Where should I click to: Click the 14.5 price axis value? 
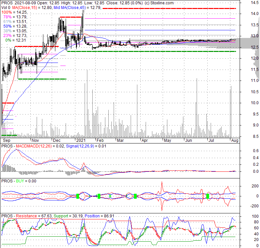point(255,2)
